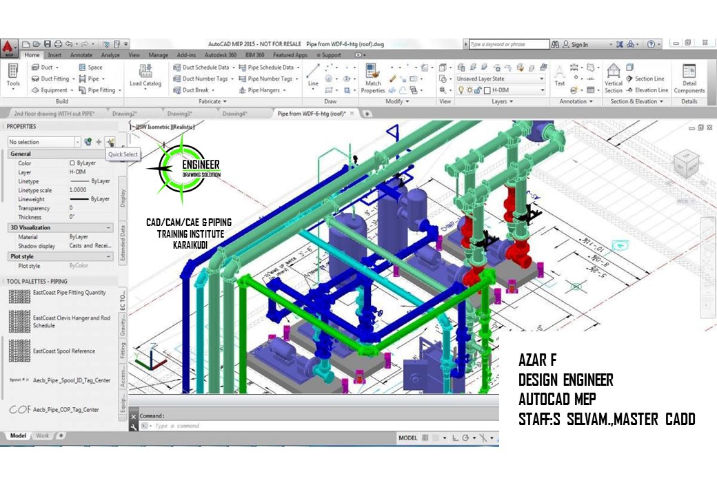Open the Manage ribbon tab
The width and height of the screenshot is (717, 496).
click(x=158, y=55)
